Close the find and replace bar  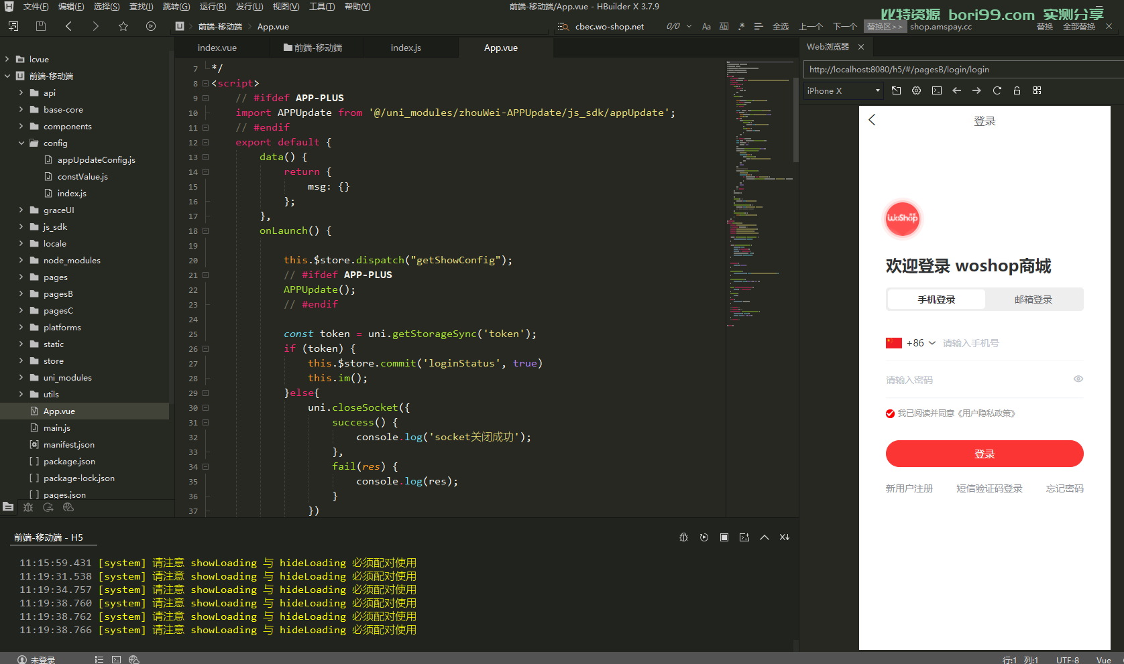tap(1109, 27)
